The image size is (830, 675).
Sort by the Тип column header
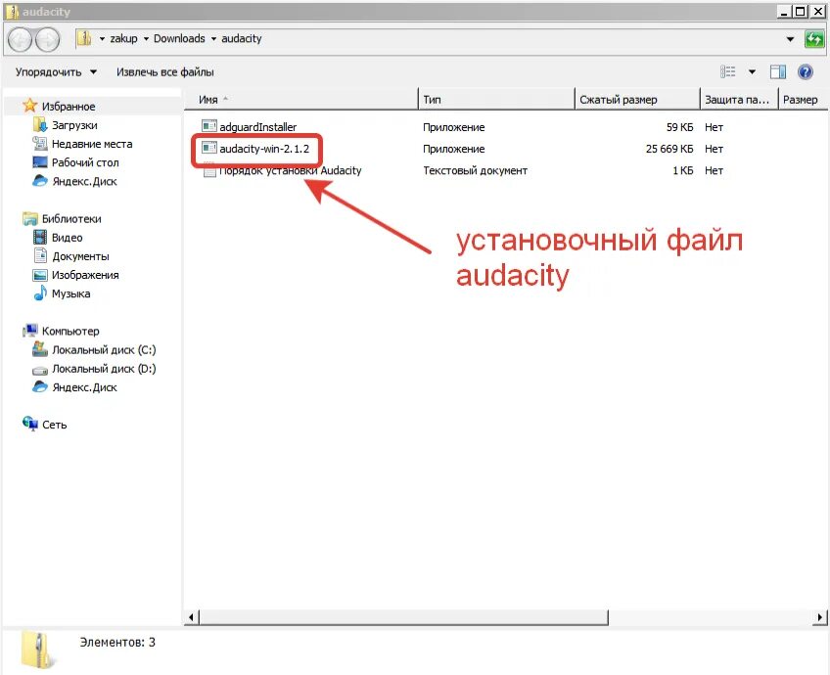click(496, 99)
